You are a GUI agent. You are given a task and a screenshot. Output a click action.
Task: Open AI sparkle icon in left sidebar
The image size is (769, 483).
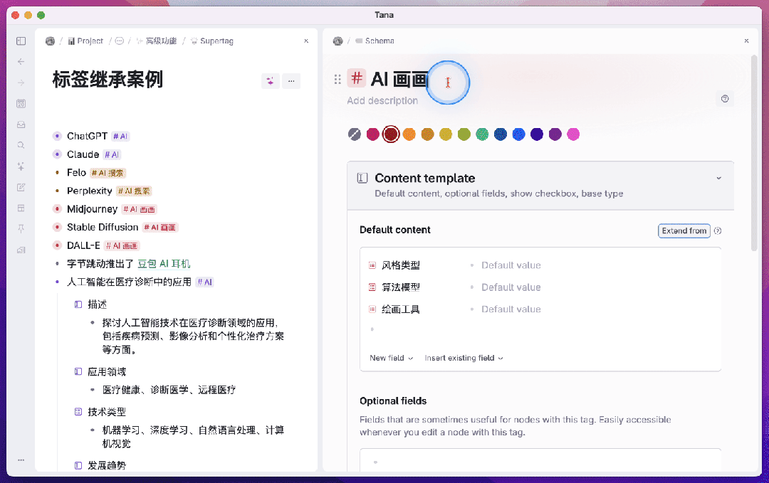21,166
